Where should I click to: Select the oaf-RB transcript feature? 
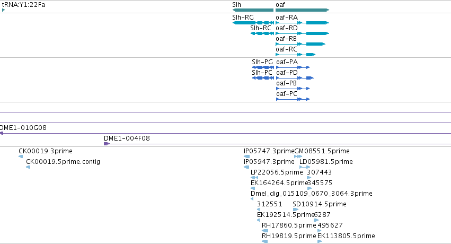tap(300, 44)
